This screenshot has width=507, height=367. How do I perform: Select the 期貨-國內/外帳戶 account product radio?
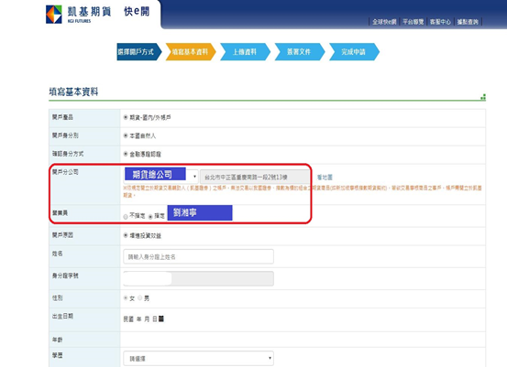tap(126, 117)
